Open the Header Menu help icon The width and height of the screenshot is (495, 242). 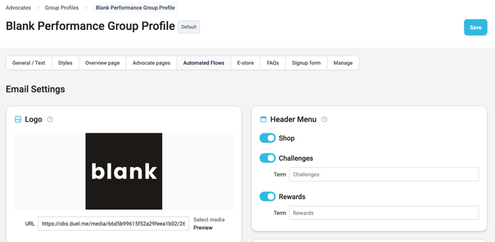[324, 119]
